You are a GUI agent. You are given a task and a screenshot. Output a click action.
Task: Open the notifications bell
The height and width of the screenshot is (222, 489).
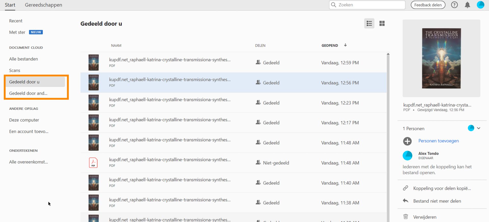point(467,5)
